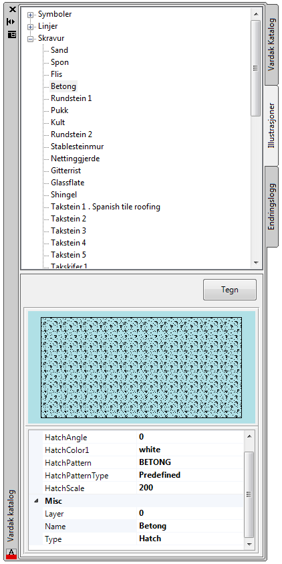Image resolution: width=282 pixels, height=564 pixels.
Task: Choose the Gitterrist hatch pattern
Action: pyautogui.click(x=65, y=171)
